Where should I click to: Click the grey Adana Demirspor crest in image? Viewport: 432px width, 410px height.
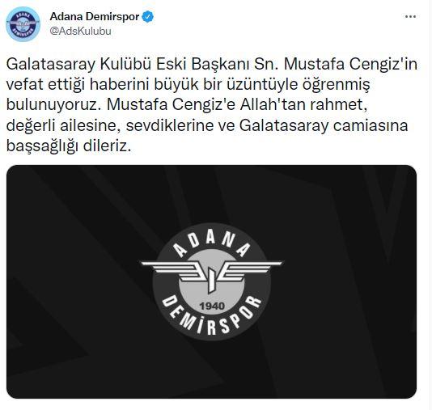point(212,282)
